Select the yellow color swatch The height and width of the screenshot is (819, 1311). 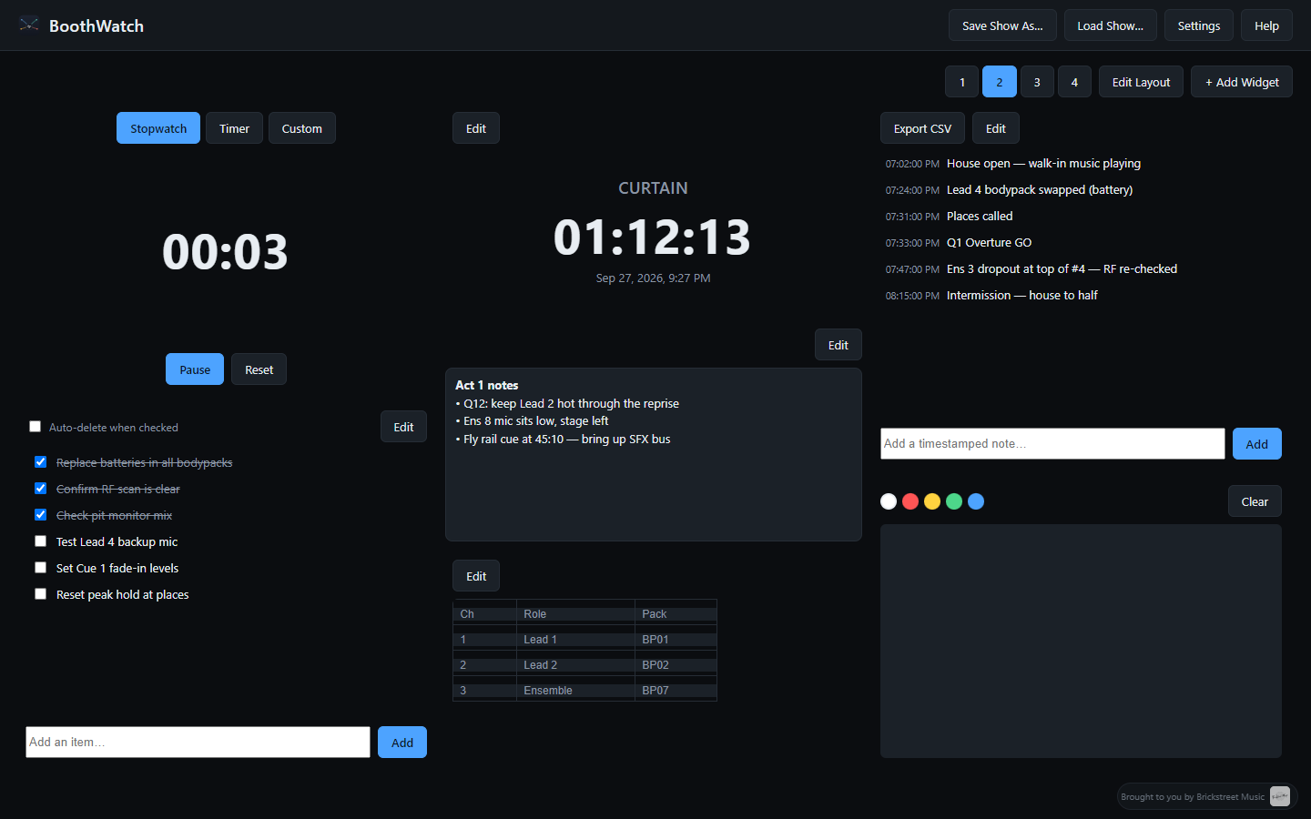click(932, 501)
